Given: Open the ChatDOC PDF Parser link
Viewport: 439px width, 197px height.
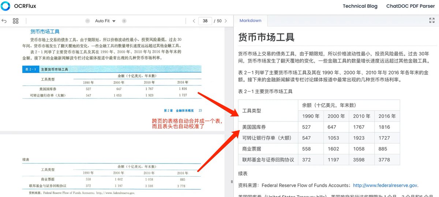Looking at the screenshot, I should pyautogui.click(x=410, y=6).
